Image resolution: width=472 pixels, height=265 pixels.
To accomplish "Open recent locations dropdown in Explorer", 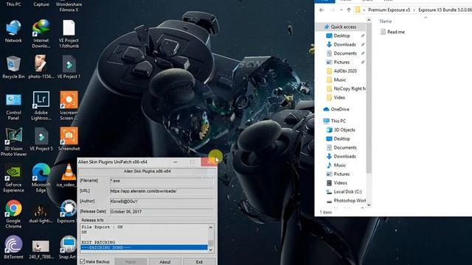I will coord(341,10).
